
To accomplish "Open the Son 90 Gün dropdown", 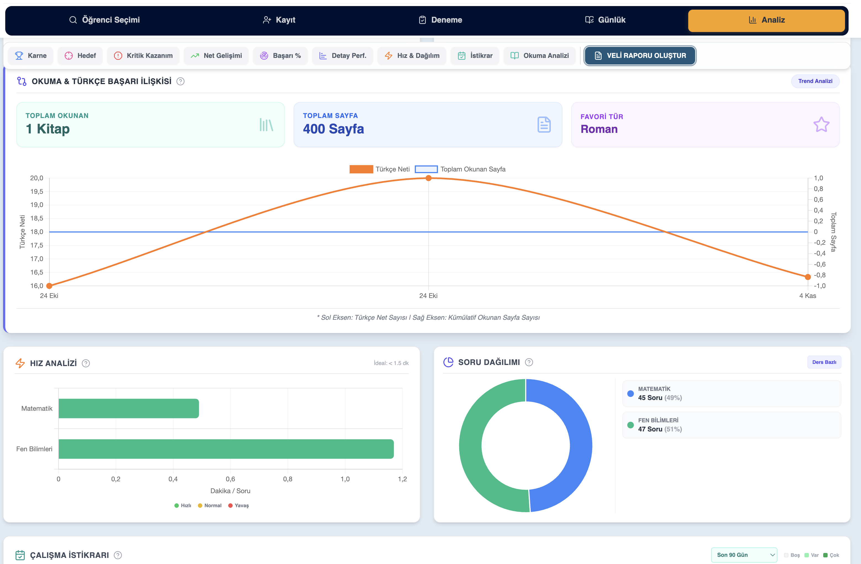I will (x=744, y=555).
